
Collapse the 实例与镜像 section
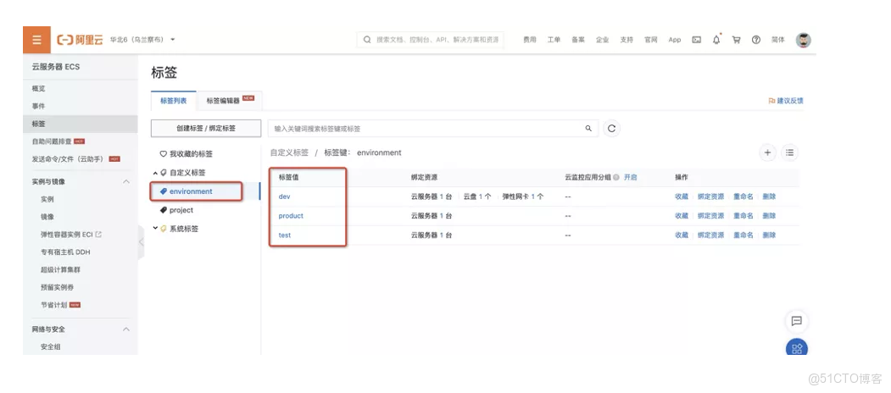pos(126,182)
